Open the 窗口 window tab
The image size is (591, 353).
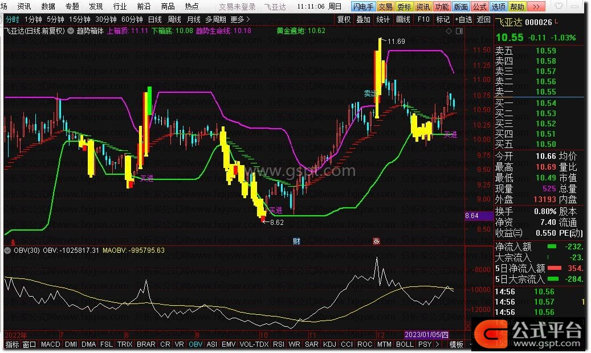pyautogui.click(x=29, y=344)
